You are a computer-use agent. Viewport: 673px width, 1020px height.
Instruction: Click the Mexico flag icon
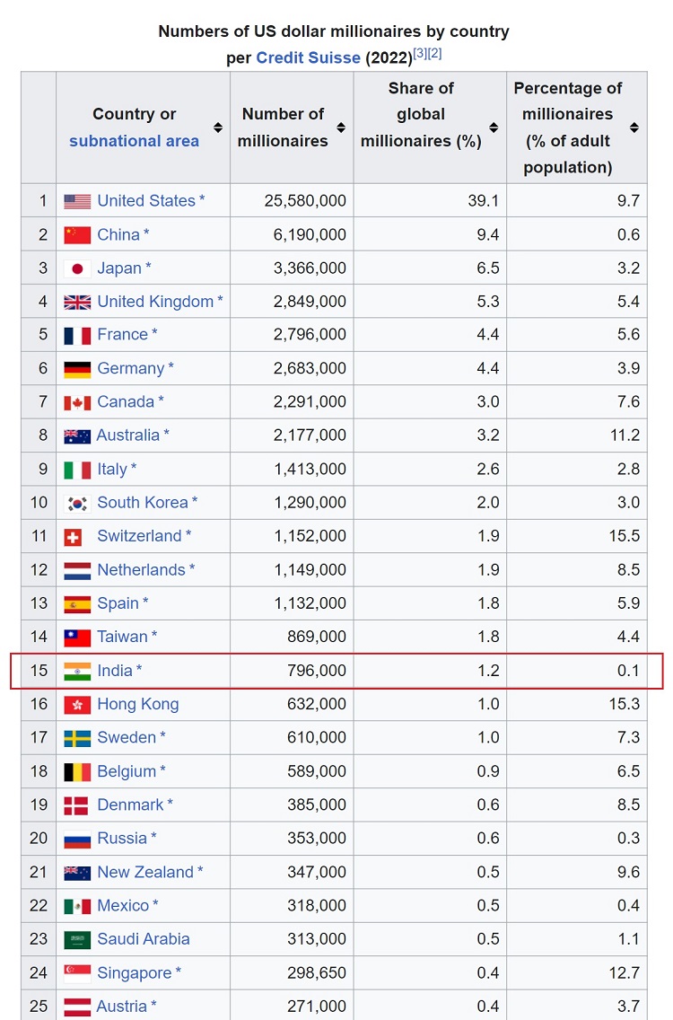click(x=77, y=906)
